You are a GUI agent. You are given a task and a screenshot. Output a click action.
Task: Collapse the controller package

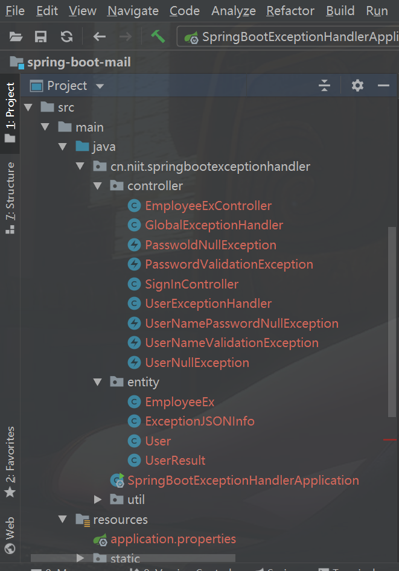click(x=98, y=186)
